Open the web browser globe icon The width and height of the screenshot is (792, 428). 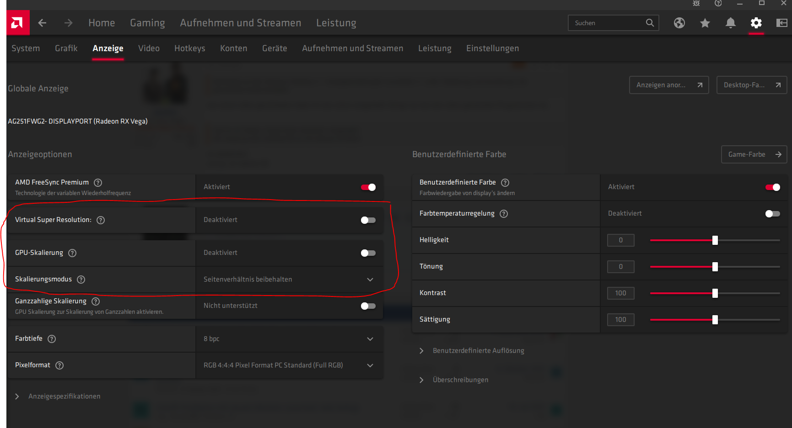[679, 23]
